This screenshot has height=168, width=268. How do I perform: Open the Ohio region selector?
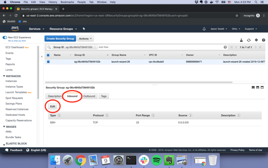point(236,29)
